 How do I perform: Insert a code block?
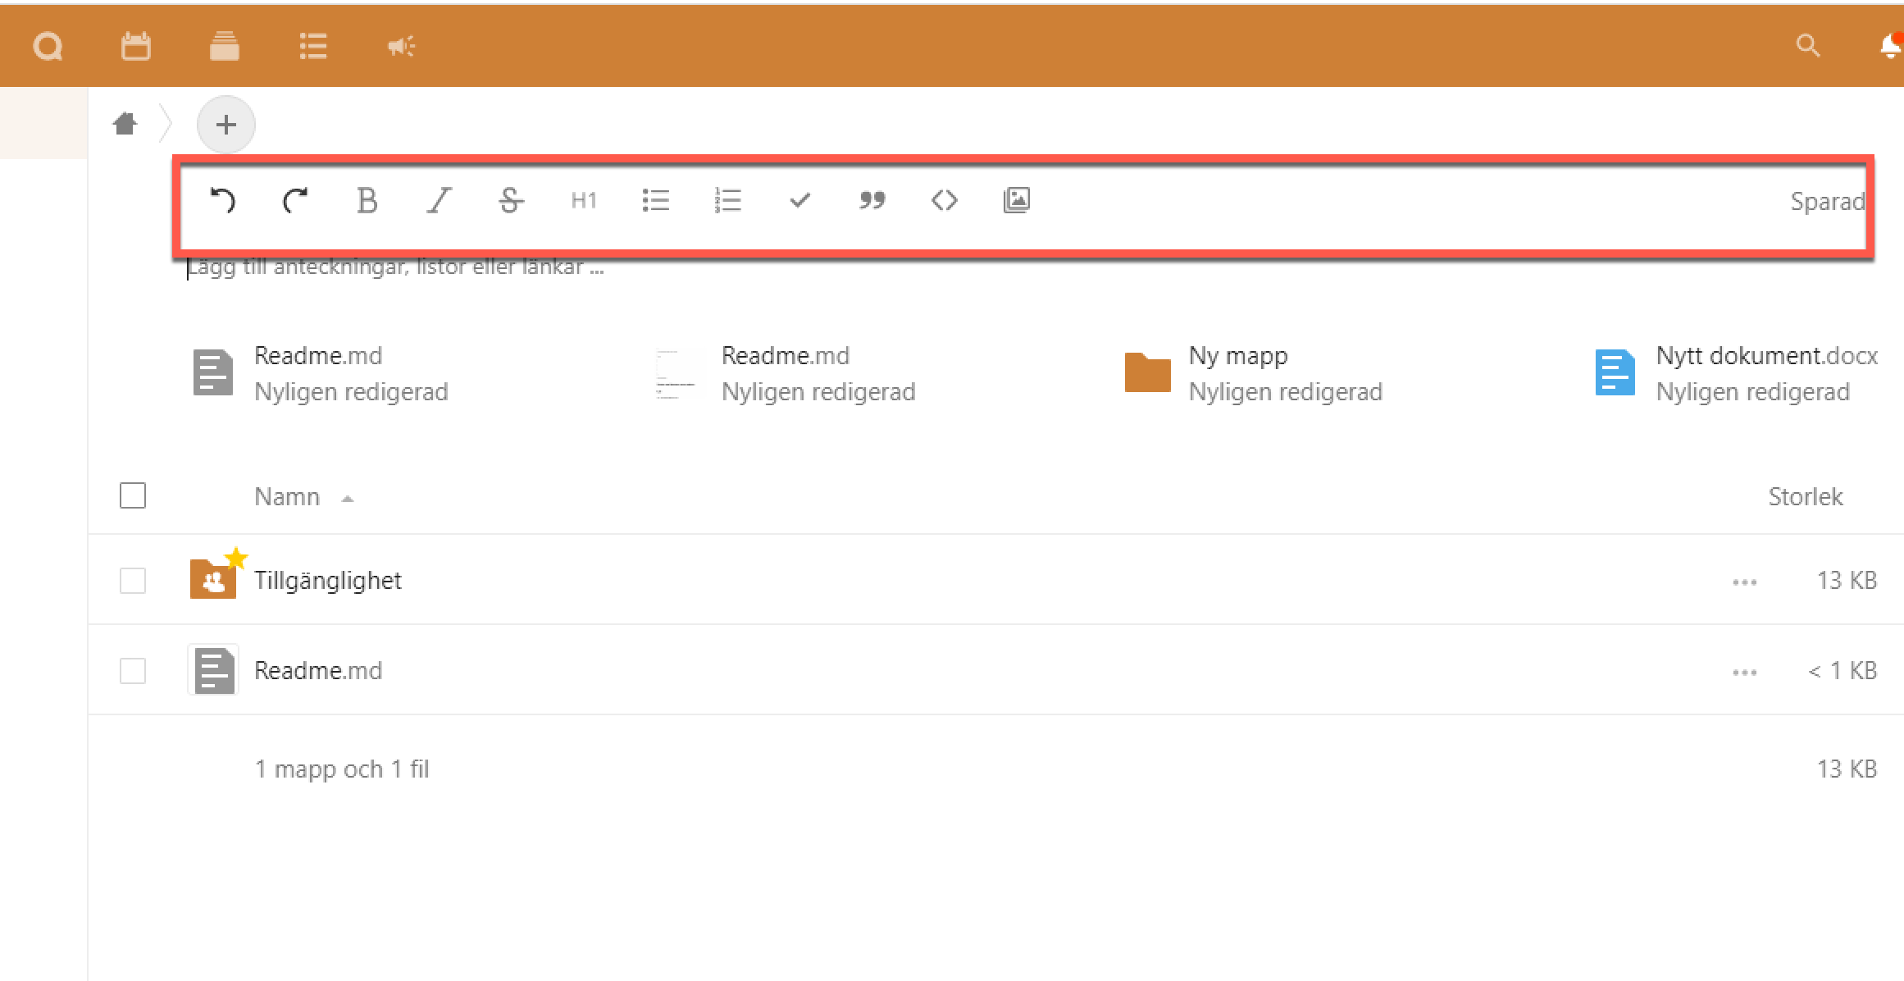click(944, 200)
